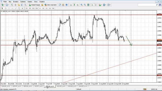
Task: Switch to the XAUUSD_m,H1 chart tab
Action: [83, 86]
